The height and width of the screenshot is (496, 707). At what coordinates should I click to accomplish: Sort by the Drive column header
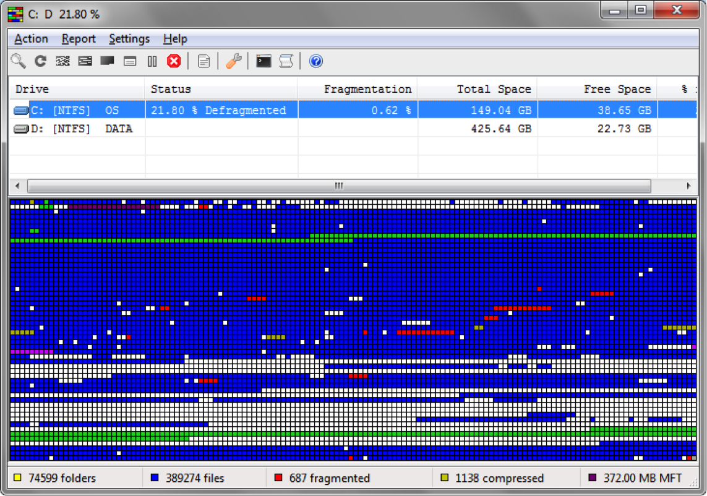[x=77, y=89]
